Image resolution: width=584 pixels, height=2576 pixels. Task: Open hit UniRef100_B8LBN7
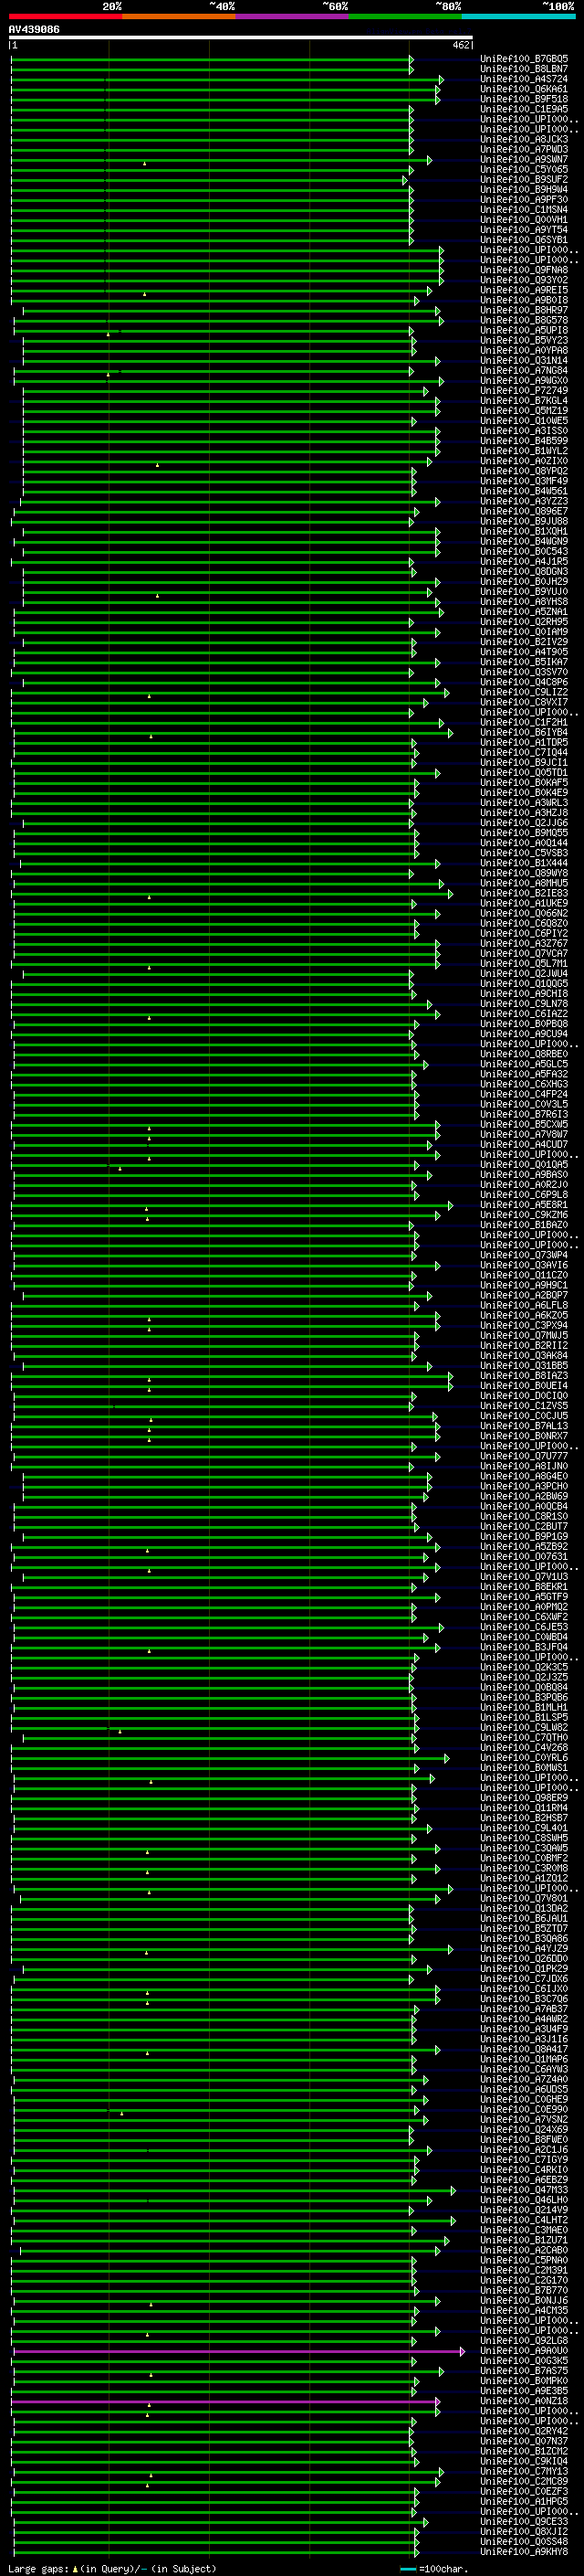pos(524,69)
